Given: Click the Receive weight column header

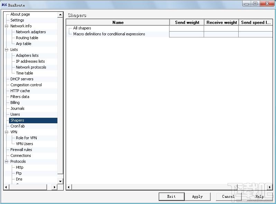Looking at the screenshot, I should pyautogui.click(x=221, y=23).
